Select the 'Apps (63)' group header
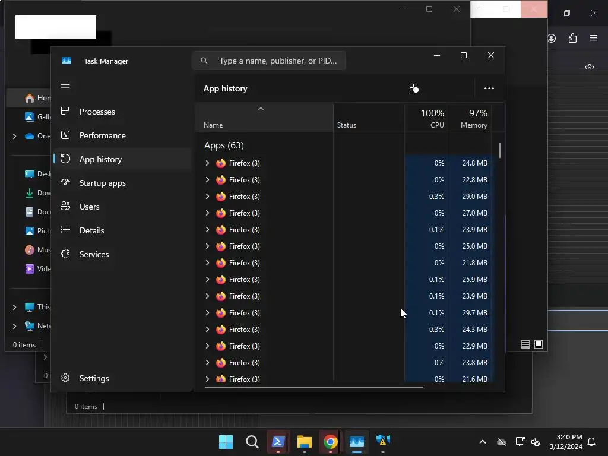 pyautogui.click(x=224, y=145)
